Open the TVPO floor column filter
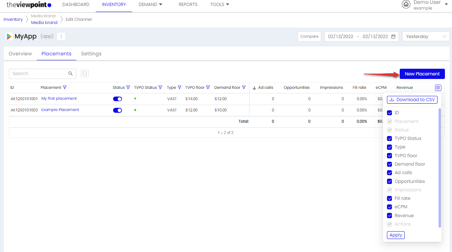Viewport: 452px width, 252px height. coord(208,87)
